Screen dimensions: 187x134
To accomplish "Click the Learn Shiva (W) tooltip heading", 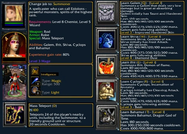I will pyautogui.click(x=141, y=37).
